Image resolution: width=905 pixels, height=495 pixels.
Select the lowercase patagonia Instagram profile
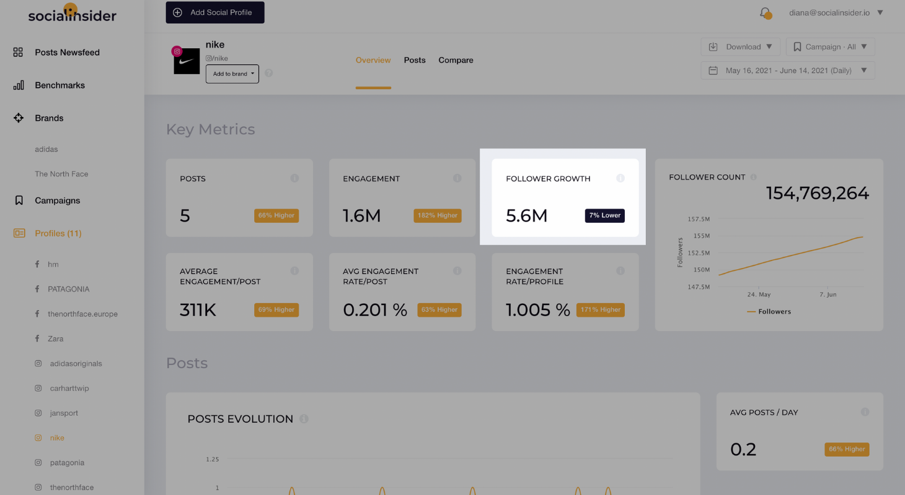pyautogui.click(x=67, y=462)
